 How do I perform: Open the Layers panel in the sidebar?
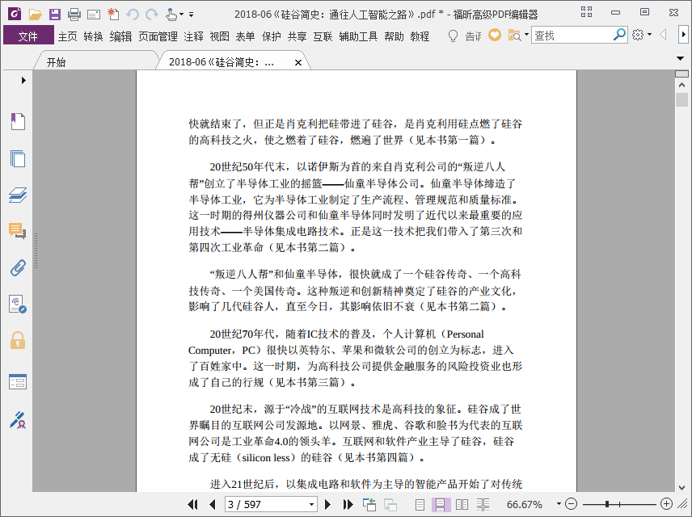[18, 195]
